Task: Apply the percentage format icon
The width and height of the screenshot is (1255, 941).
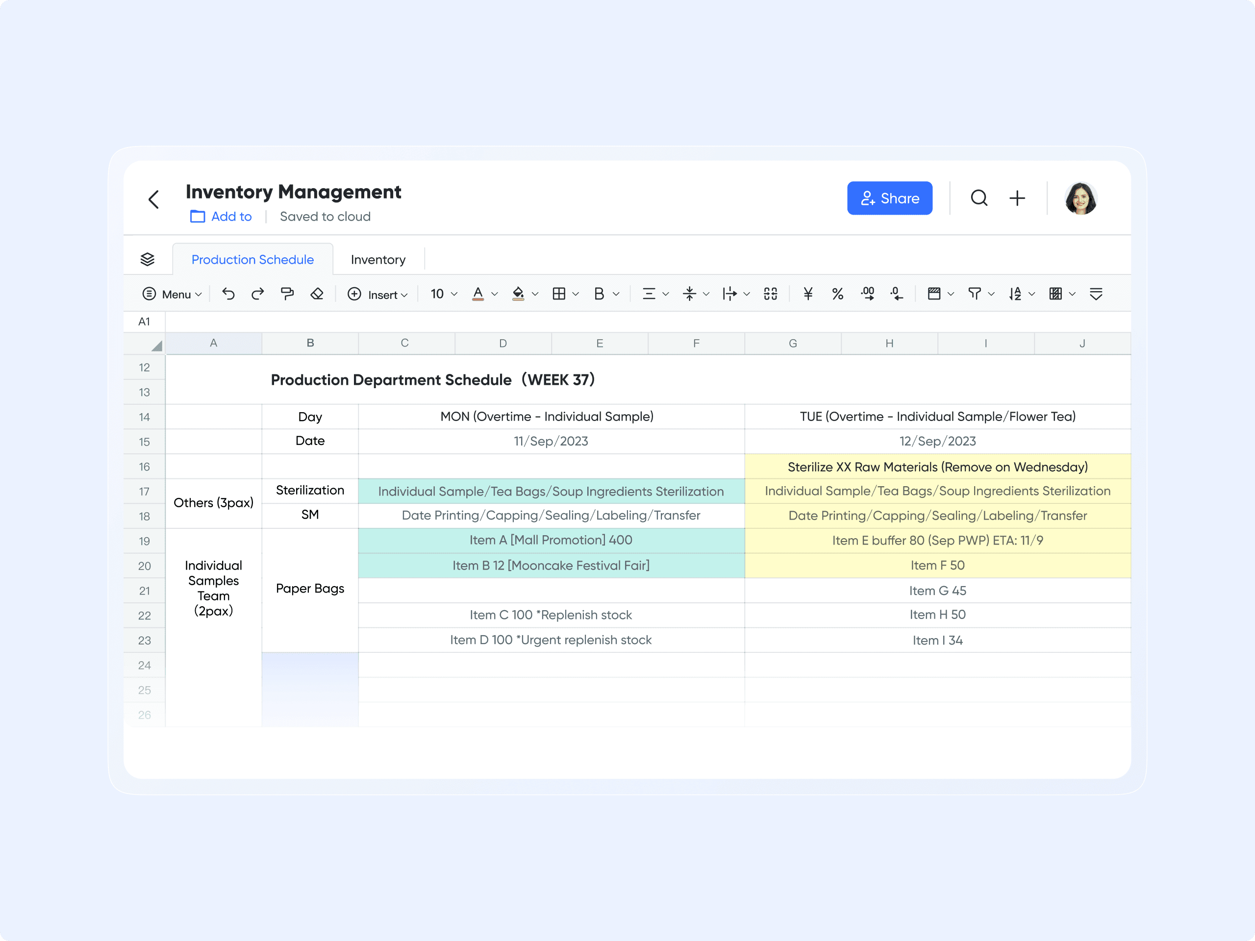Action: tap(838, 294)
